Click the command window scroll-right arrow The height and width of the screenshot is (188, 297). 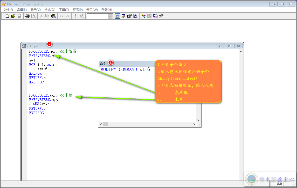pos(194,124)
